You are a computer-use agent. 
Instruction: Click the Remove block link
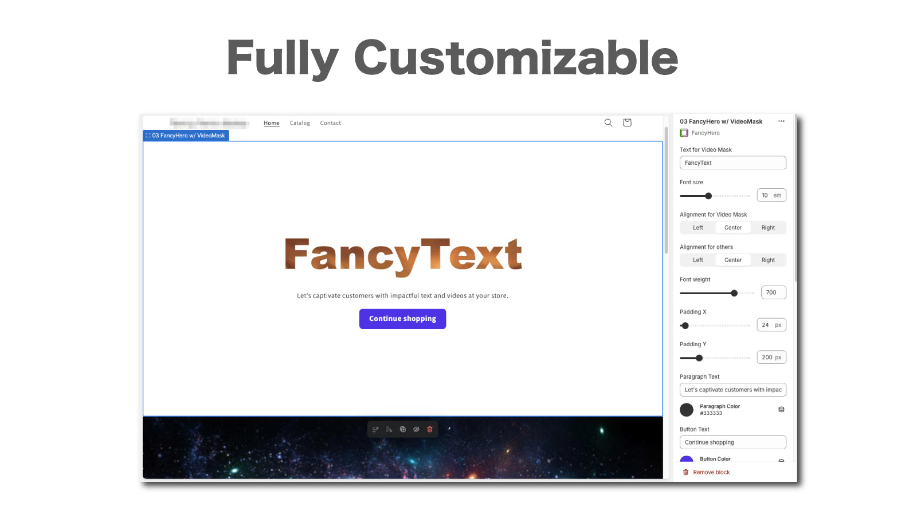tap(711, 472)
